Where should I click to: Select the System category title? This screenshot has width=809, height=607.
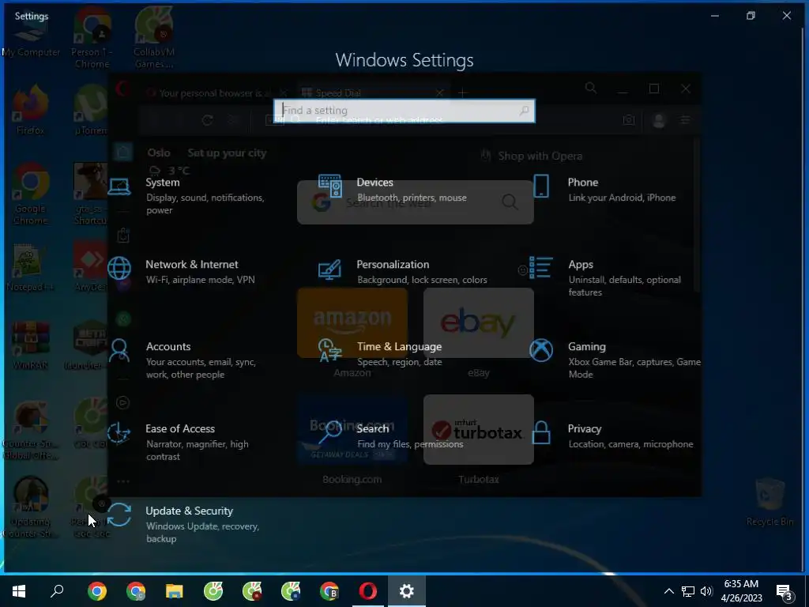pyautogui.click(x=163, y=183)
